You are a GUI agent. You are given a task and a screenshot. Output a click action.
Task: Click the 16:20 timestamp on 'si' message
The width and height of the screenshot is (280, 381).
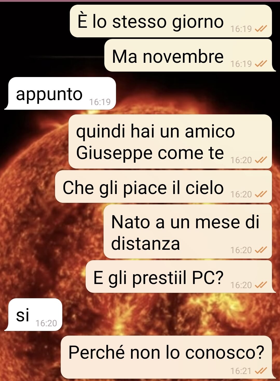[x=46, y=323]
